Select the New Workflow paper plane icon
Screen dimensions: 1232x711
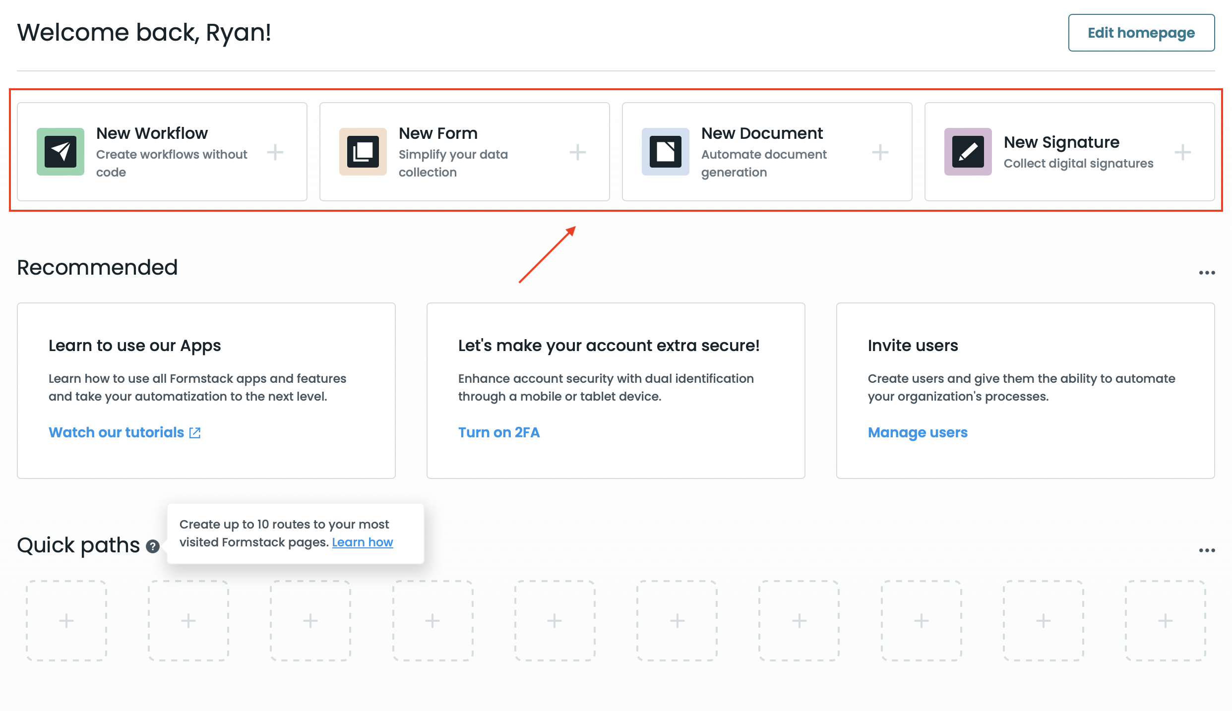[x=60, y=152]
